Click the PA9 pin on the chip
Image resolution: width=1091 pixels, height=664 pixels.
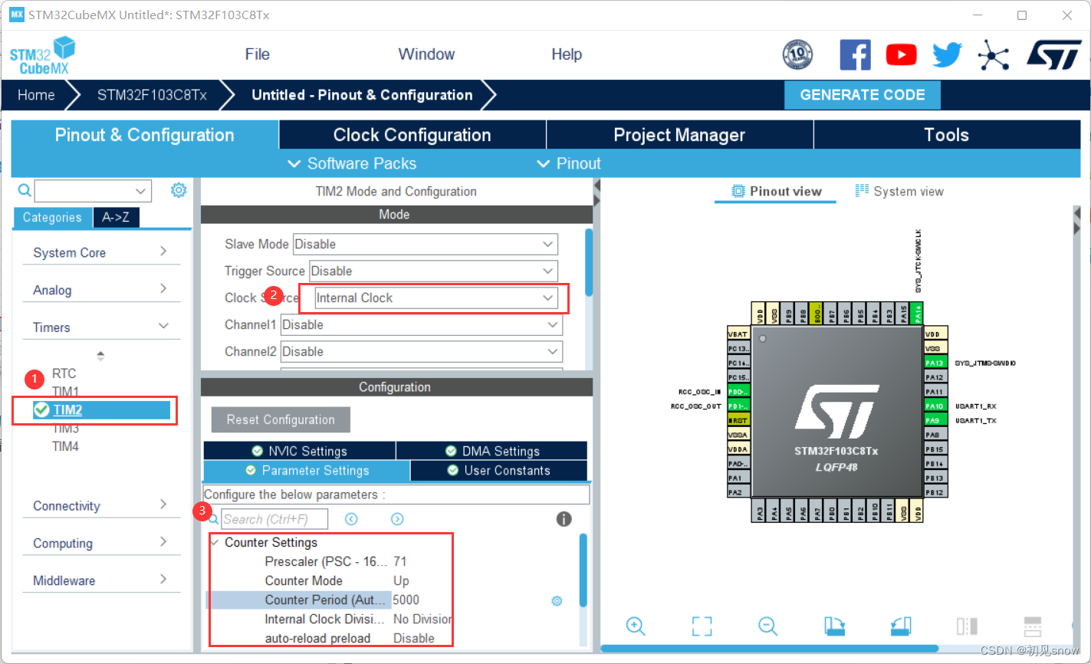935,420
